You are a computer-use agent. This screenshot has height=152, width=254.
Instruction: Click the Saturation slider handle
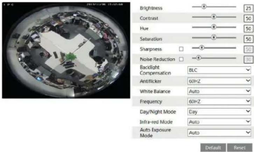point(214,37)
